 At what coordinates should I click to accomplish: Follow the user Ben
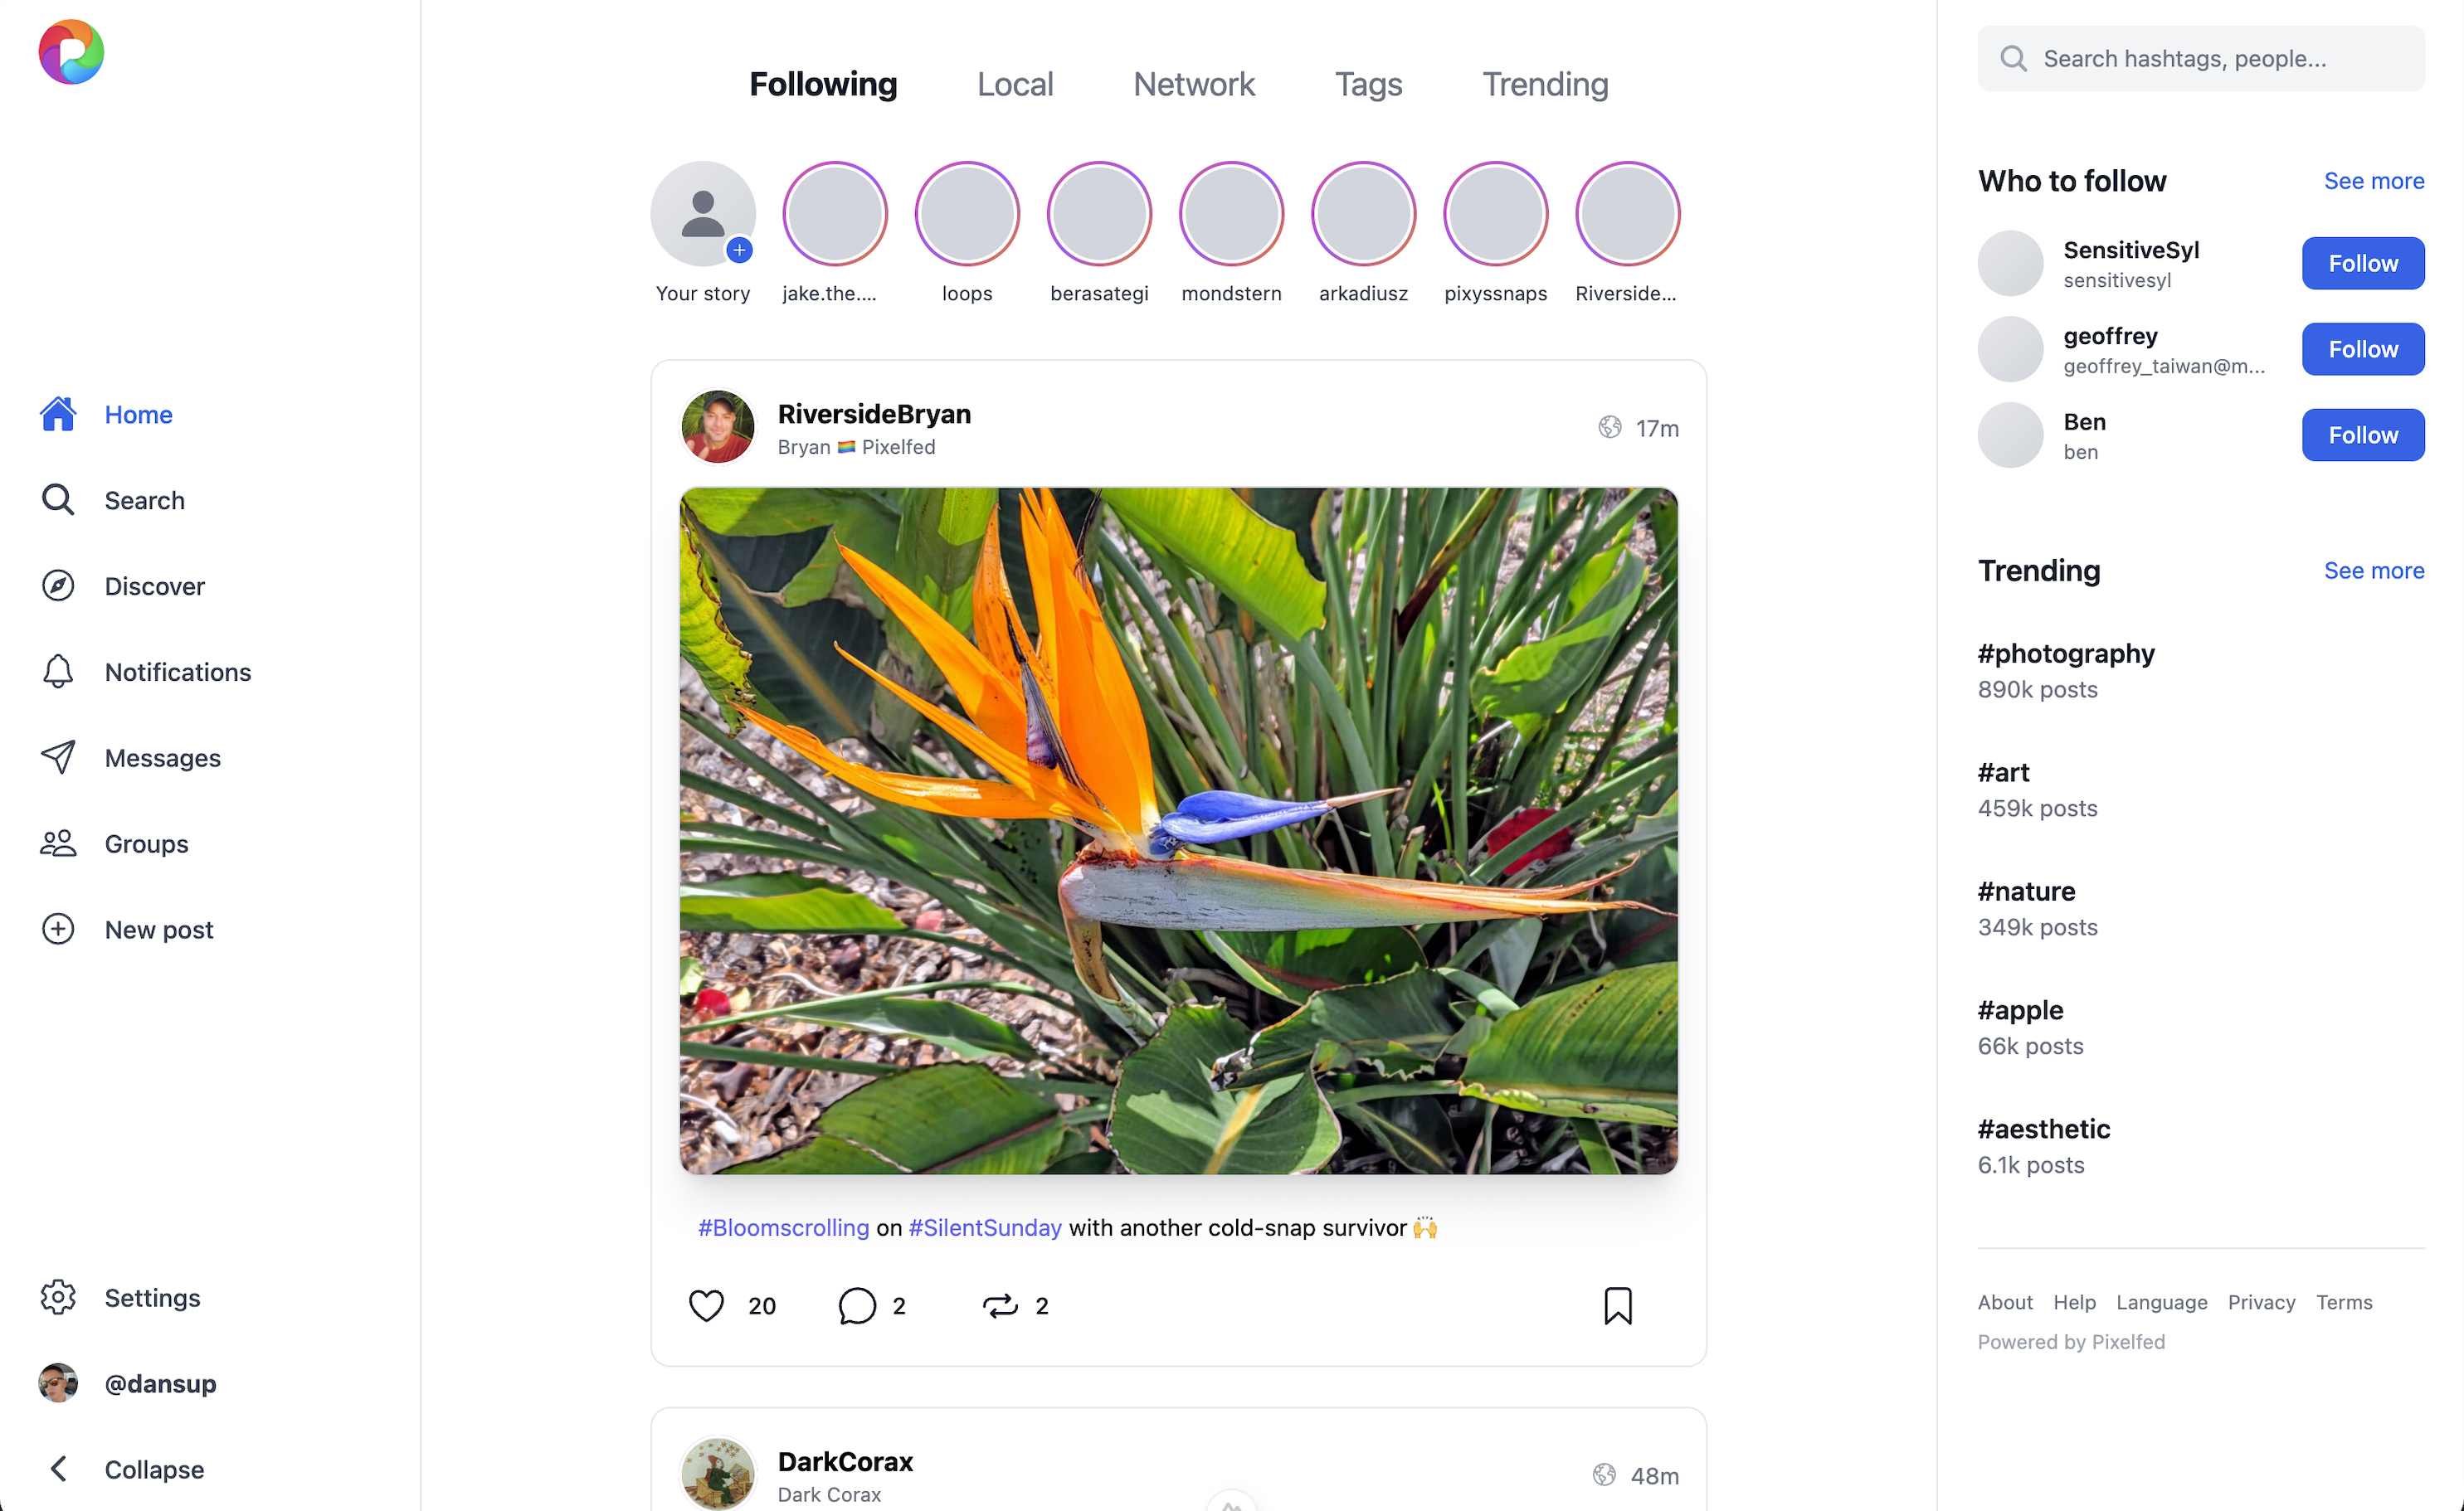click(2362, 435)
